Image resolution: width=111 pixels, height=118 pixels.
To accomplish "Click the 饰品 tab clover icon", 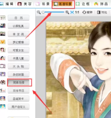I will pos(96,4).
